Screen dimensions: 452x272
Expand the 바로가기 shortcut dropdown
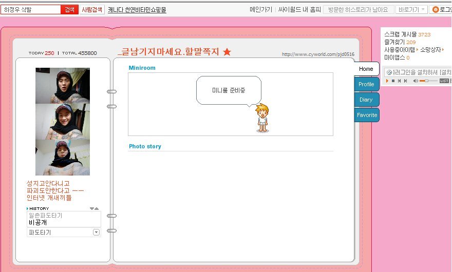[411, 10]
